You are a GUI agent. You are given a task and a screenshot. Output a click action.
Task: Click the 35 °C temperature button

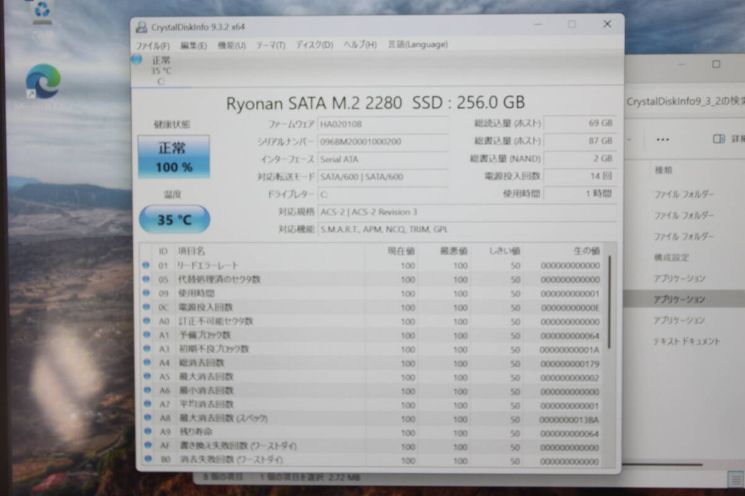(x=174, y=219)
